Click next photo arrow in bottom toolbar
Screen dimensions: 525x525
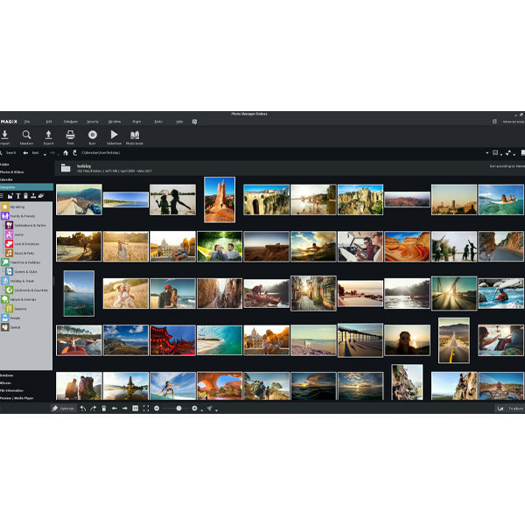pyautogui.click(x=125, y=409)
